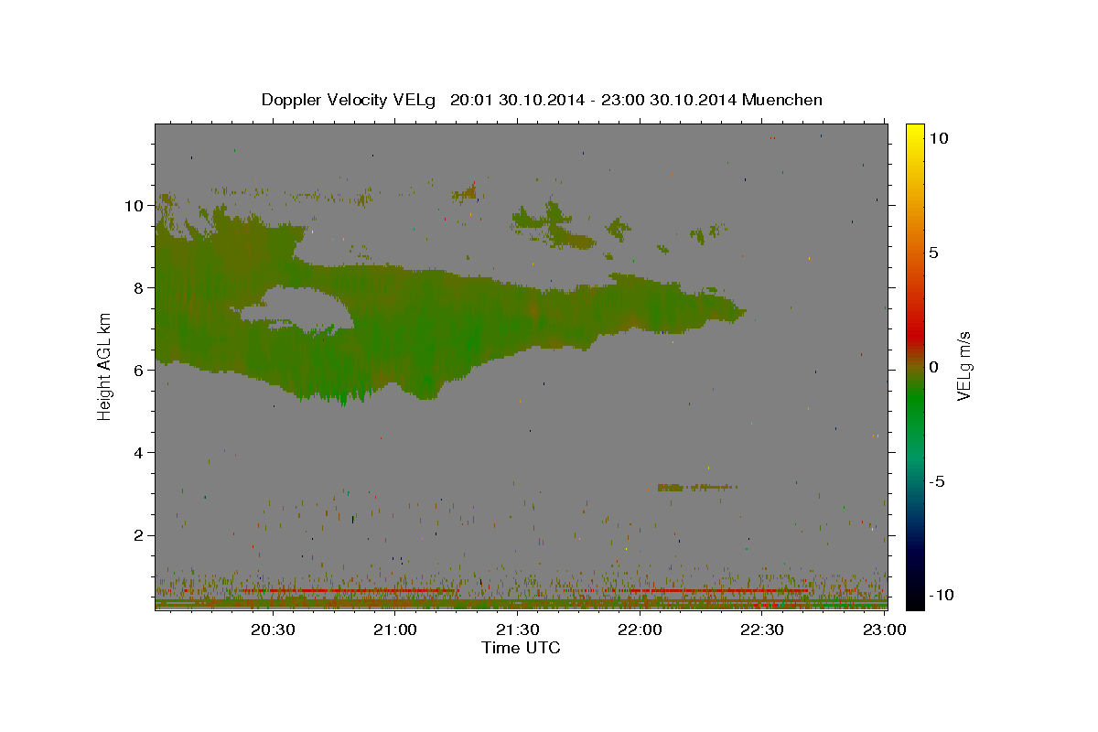Screen dimensions: 1098x732
Task: Click the start date '20:01 30.10.2014' in title
Action: click(515, 100)
